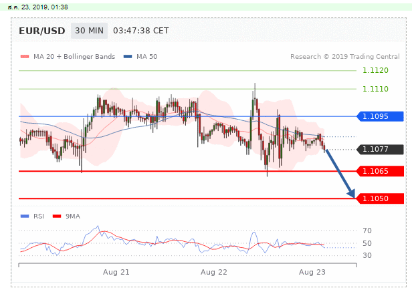Click the MA 20 + Bollinger Bands legend swatch
Screen dimensions: 412x292
click(x=25, y=56)
